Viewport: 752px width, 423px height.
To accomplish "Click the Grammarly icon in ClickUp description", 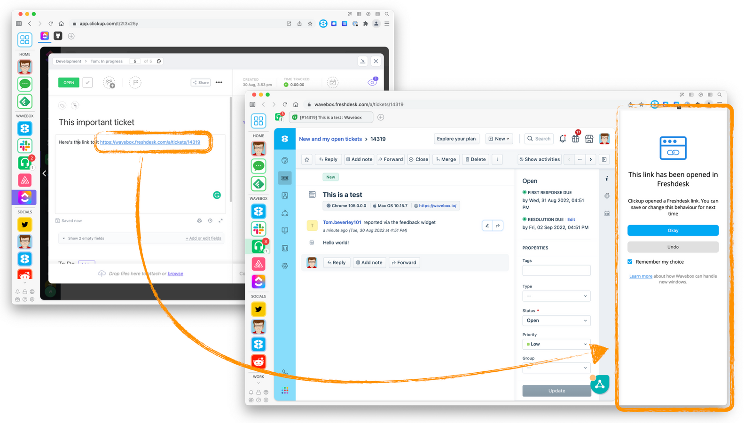I will pyautogui.click(x=217, y=195).
